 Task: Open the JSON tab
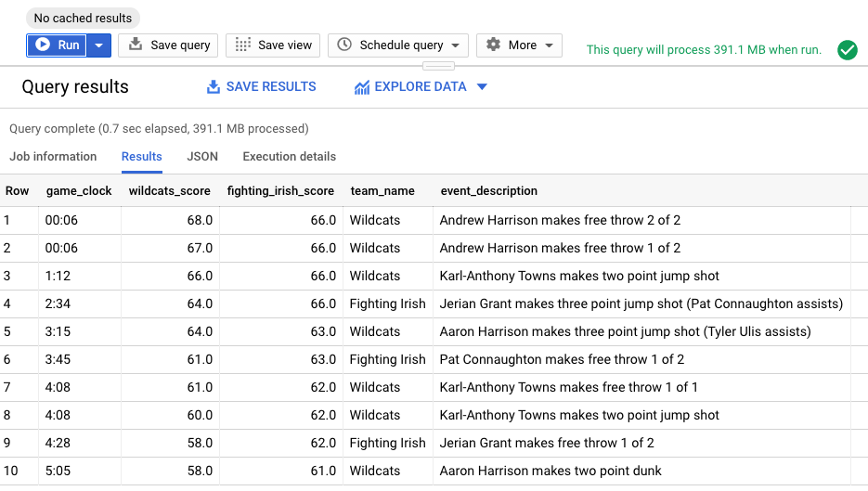pyautogui.click(x=202, y=157)
